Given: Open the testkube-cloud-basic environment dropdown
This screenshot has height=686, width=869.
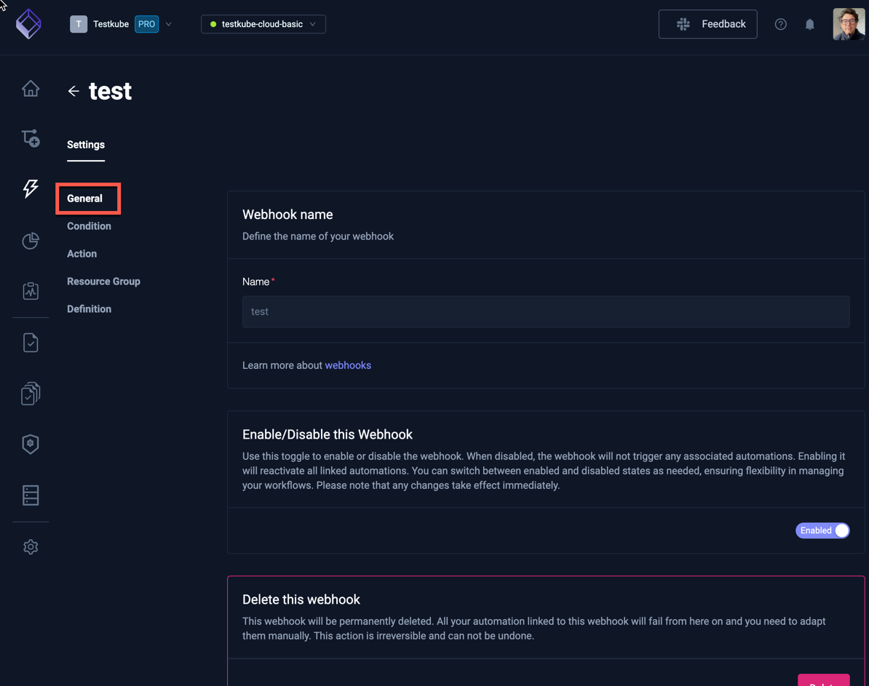Looking at the screenshot, I should [263, 24].
